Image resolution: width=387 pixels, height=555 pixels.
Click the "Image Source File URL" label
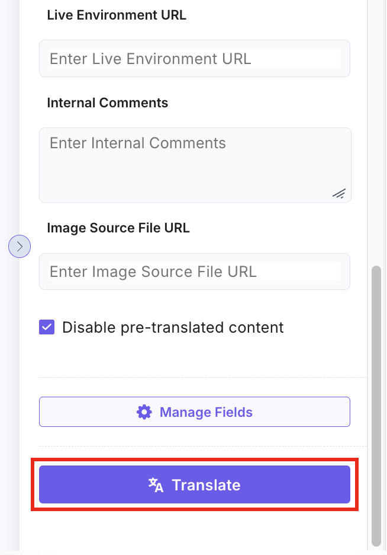pos(118,228)
